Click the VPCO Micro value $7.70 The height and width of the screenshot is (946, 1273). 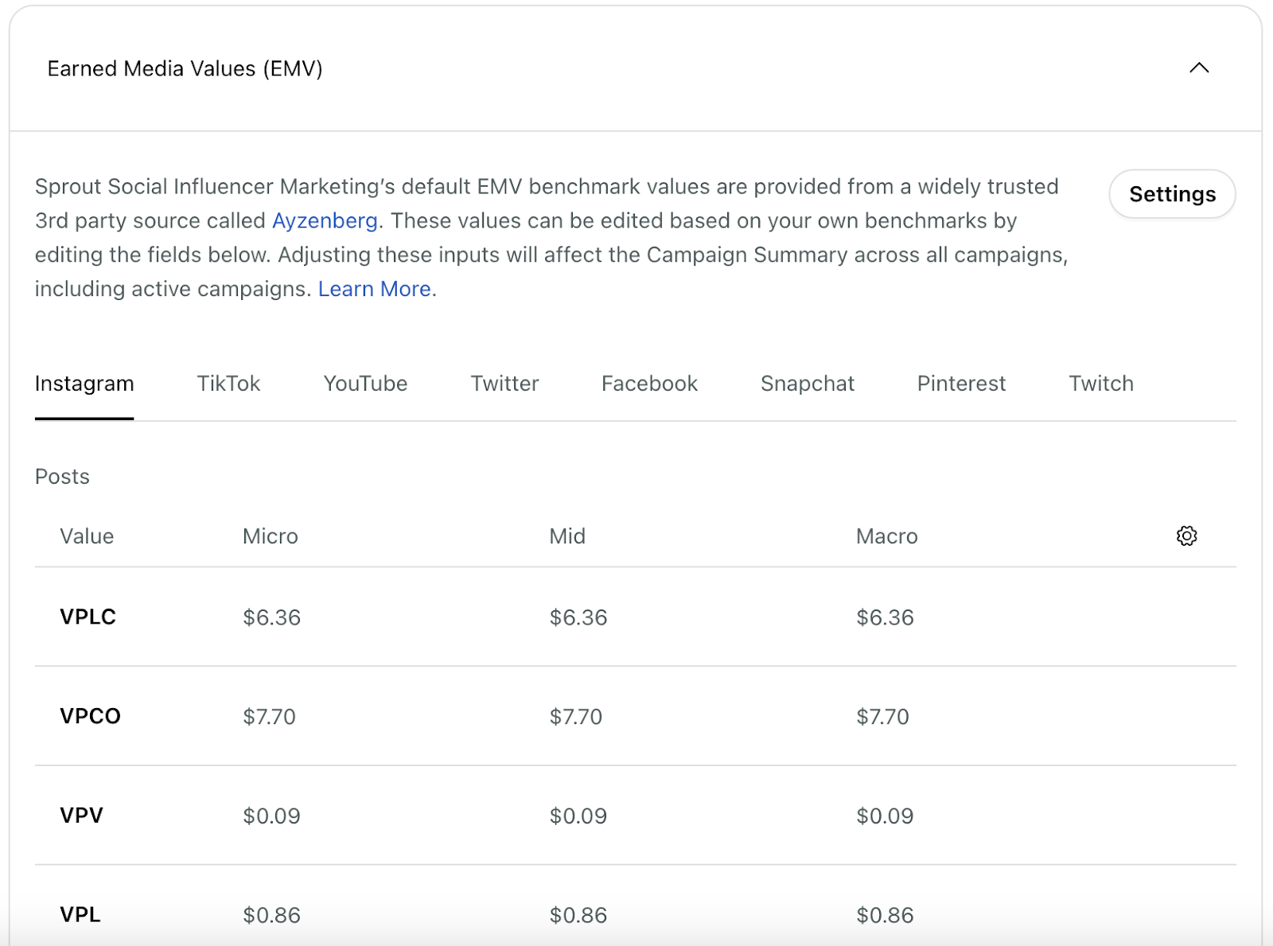click(269, 717)
